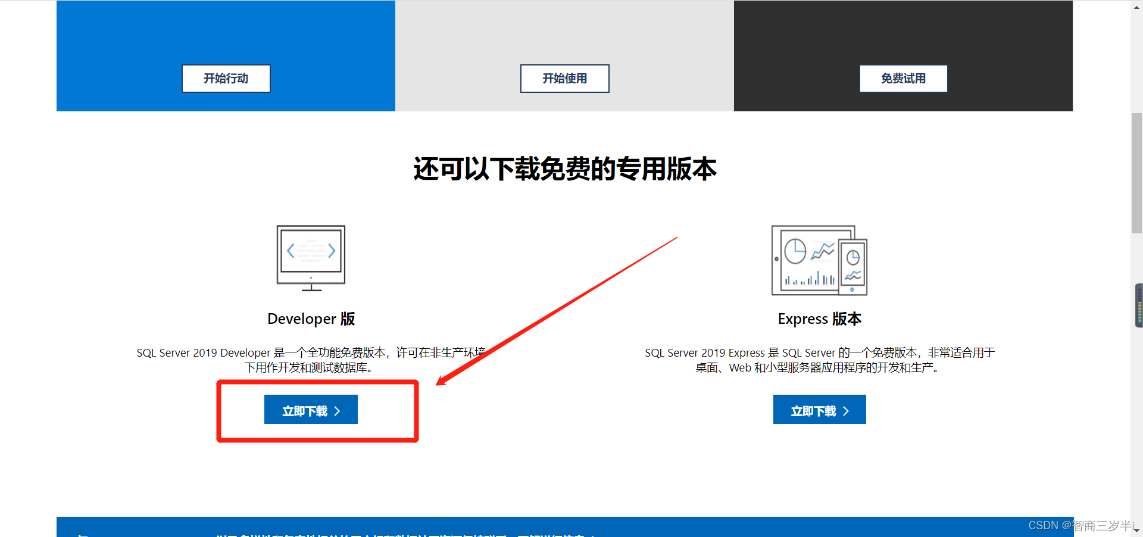The height and width of the screenshot is (537, 1143).
Task: Click the 开始使用 button in the gray panel
Action: coord(565,79)
